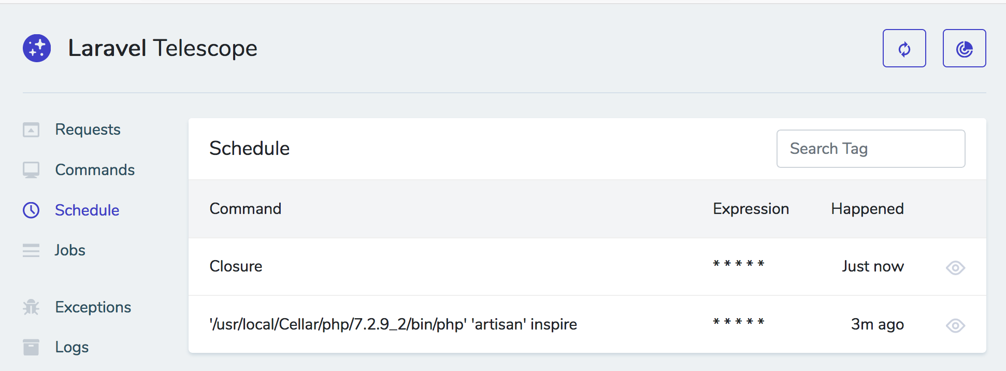Click the Expression column header
This screenshot has height=371, width=1006.
[x=751, y=209]
